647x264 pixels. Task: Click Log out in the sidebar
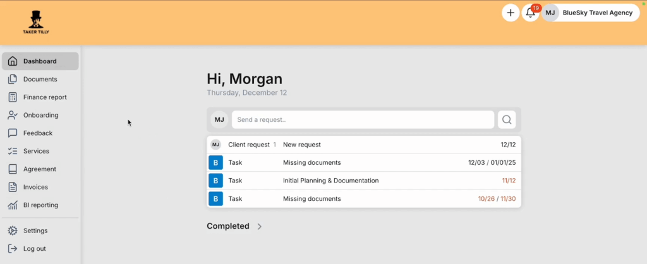click(34, 248)
